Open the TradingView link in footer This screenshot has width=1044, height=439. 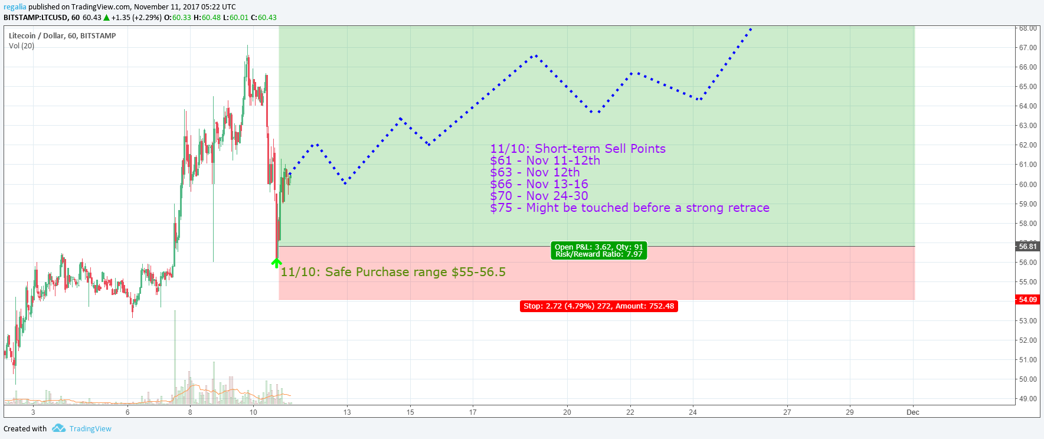coord(90,429)
